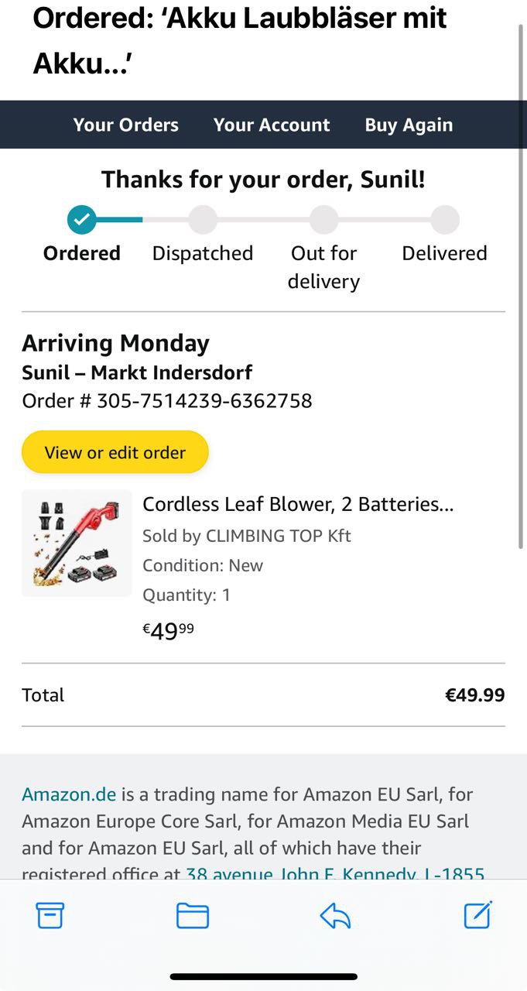Image resolution: width=527 pixels, height=991 pixels.
Task: Click the View or edit order button
Action: [115, 452]
